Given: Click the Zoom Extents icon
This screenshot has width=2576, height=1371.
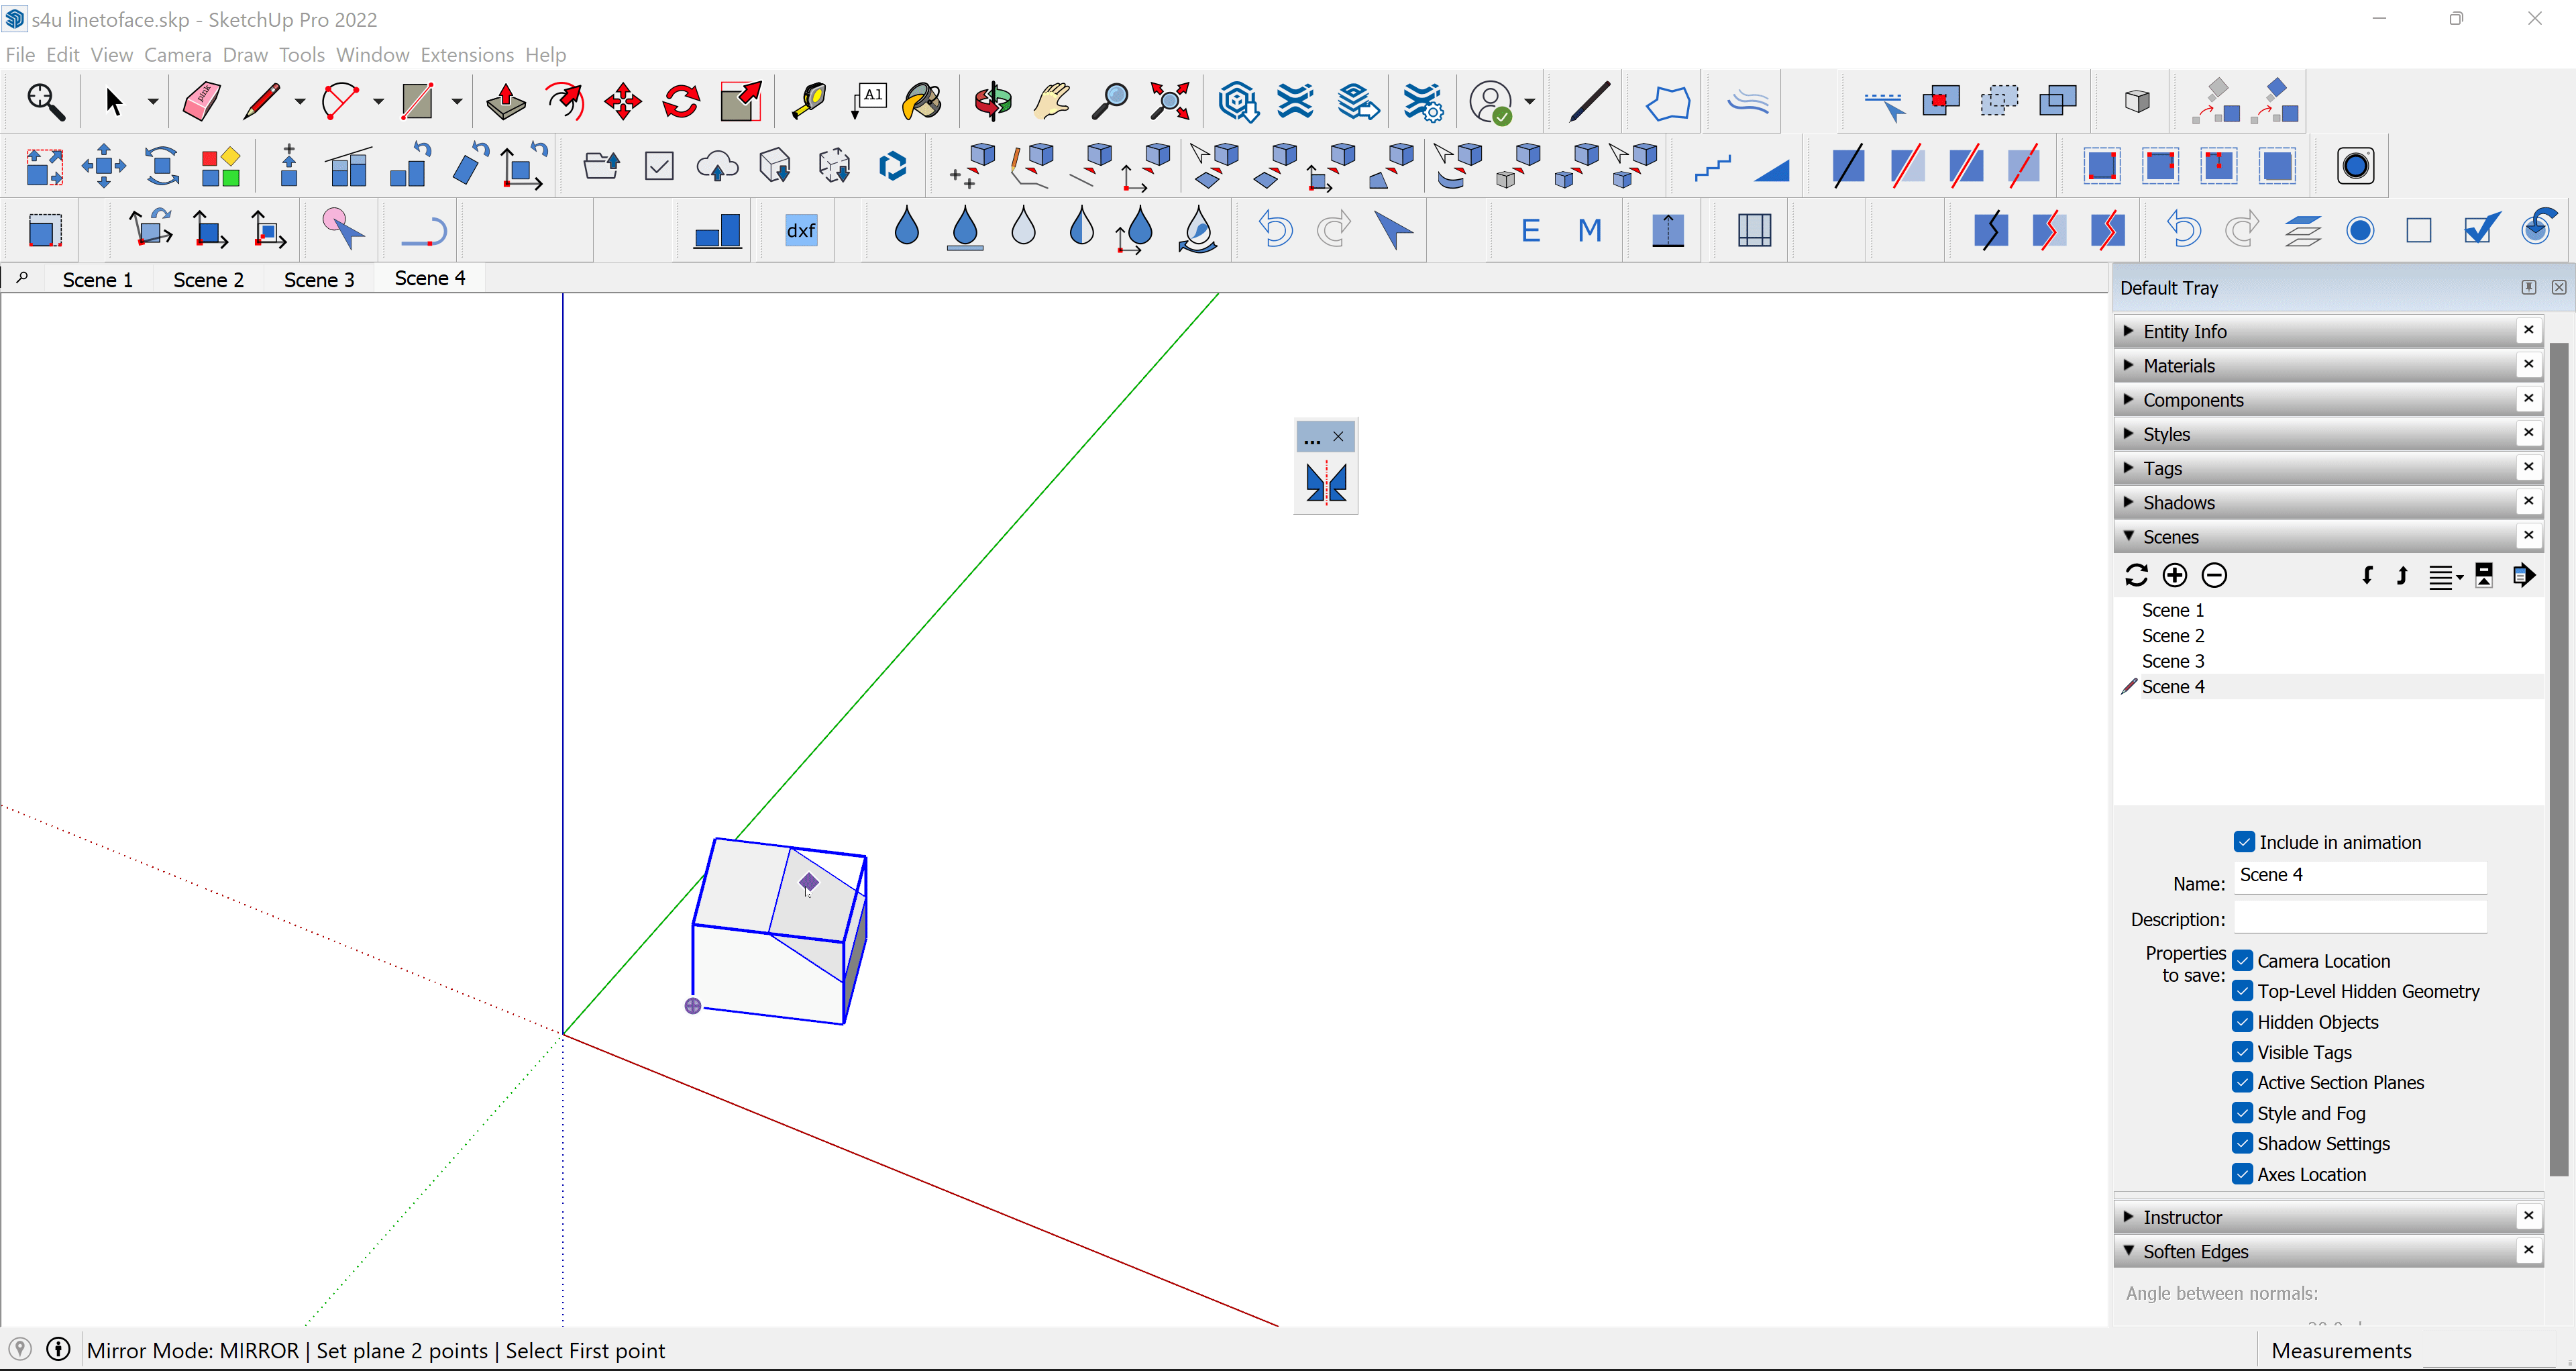Looking at the screenshot, I should 1169,101.
